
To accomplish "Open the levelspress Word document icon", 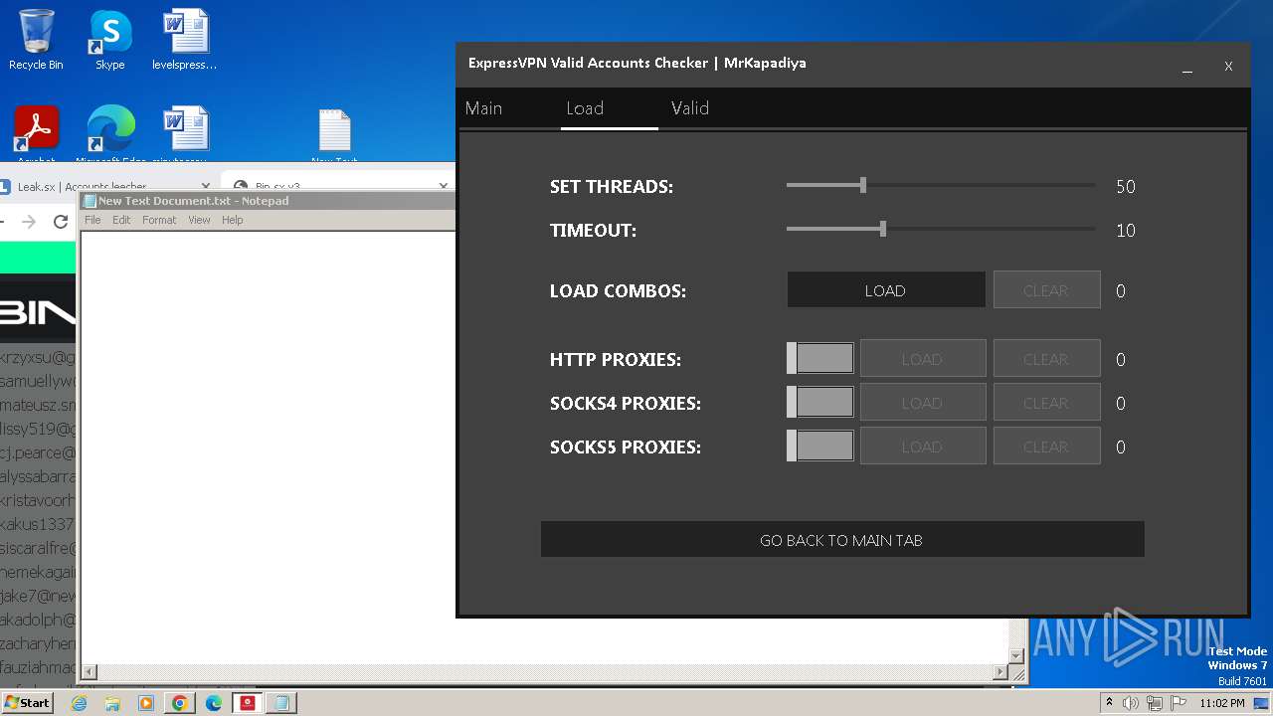I will point(185,40).
